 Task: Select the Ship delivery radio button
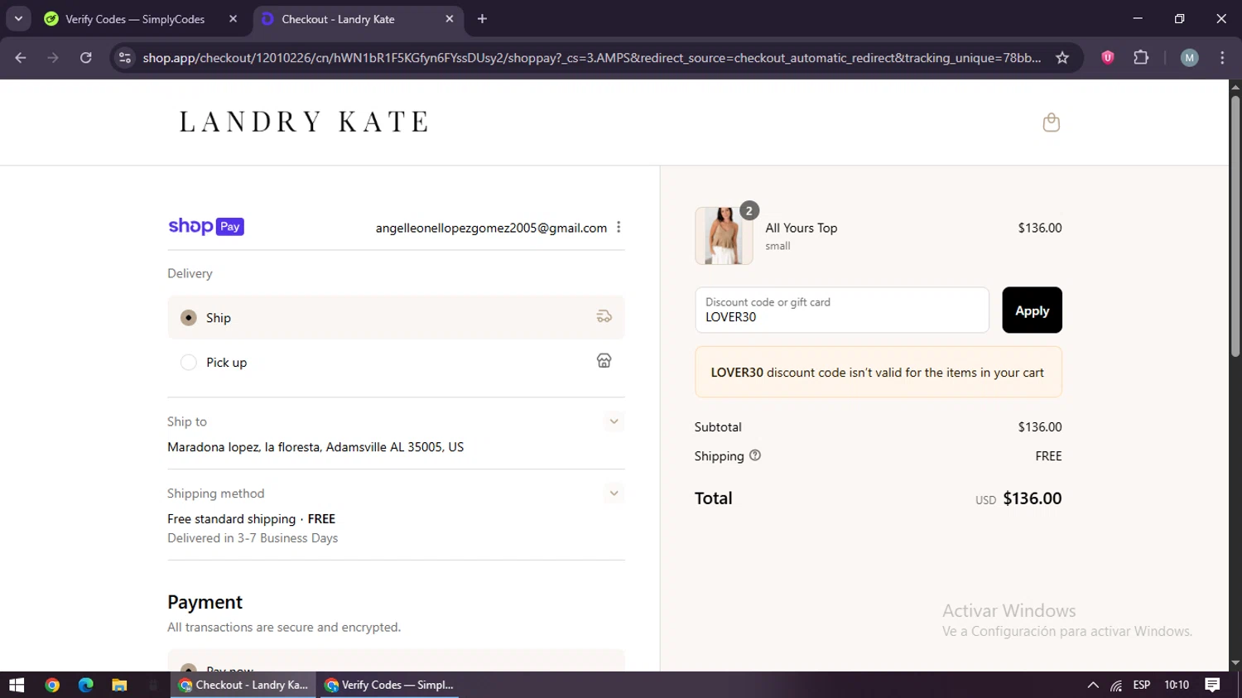tap(189, 318)
